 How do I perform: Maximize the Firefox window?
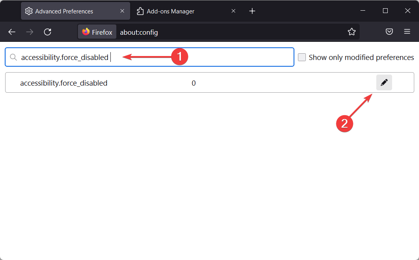385,11
